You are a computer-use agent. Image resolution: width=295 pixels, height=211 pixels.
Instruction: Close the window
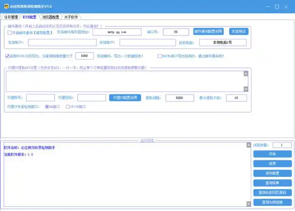tap(286, 7)
